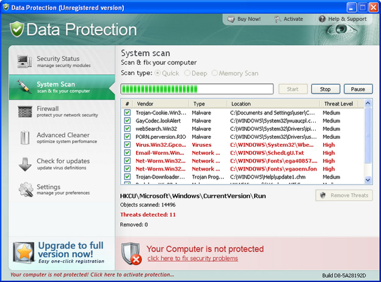Open the Check for updates section
381x282 pixels.
[x=62, y=164]
